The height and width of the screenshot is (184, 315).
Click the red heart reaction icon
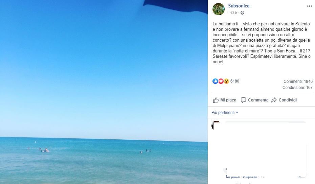pos(221,81)
